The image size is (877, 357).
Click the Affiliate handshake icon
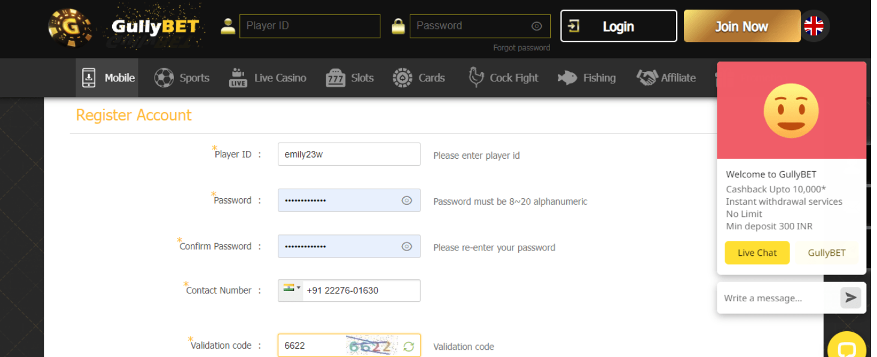tap(647, 78)
